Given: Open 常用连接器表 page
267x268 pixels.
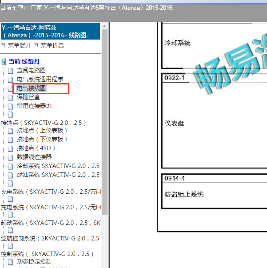Looking at the screenshot, I should click(34, 106).
